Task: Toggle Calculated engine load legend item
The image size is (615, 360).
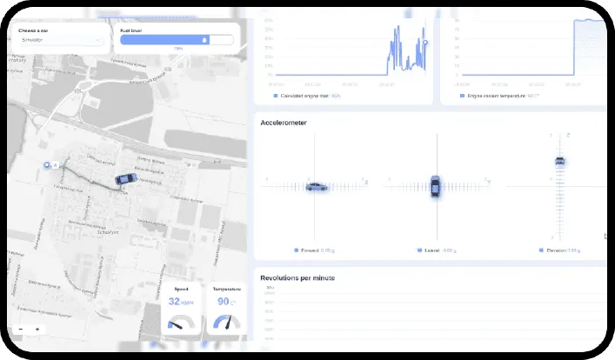Action: tap(304, 96)
